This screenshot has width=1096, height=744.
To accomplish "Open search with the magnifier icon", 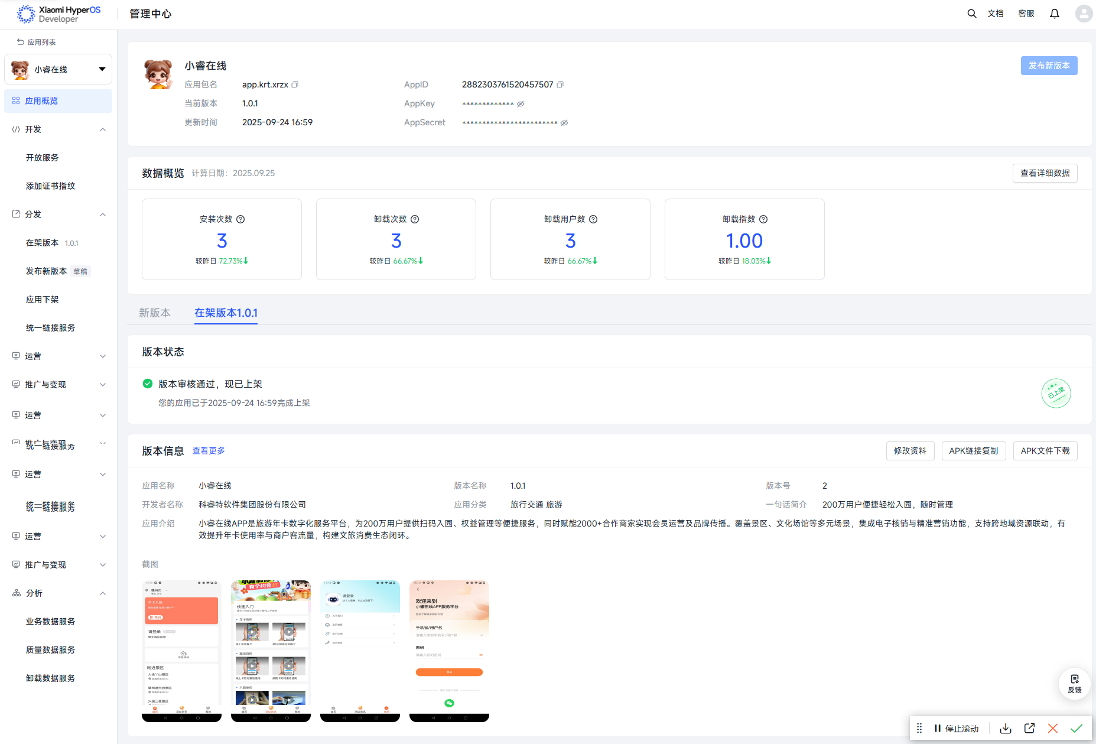I will coord(971,14).
